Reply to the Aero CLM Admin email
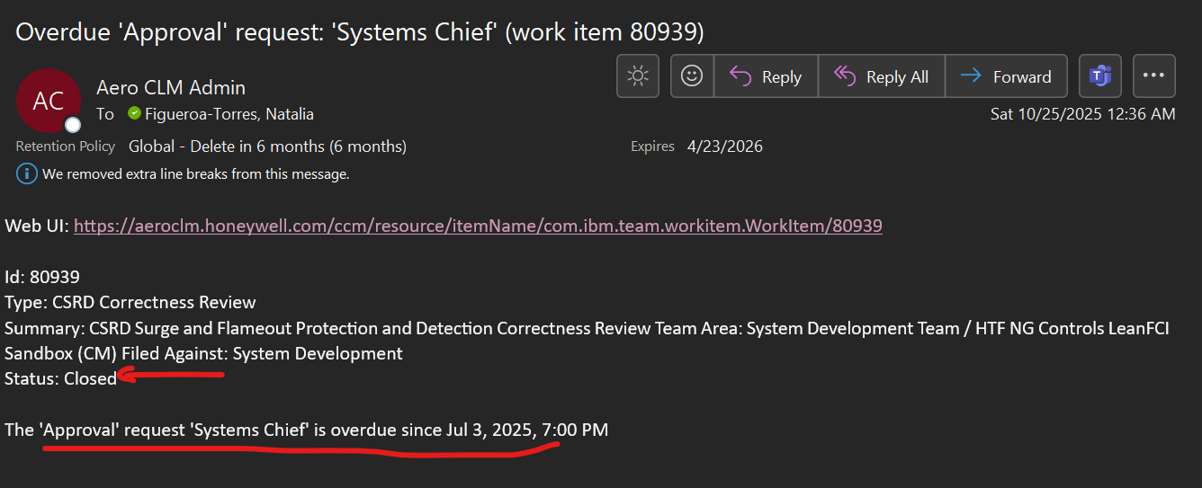The image size is (1202, 488). pyautogui.click(x=766, y=76)
